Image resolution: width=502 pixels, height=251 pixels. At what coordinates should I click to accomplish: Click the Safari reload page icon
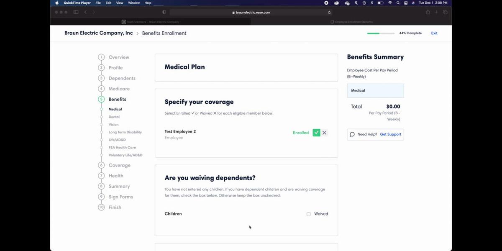pyautogui.click(x=330, y=13)
